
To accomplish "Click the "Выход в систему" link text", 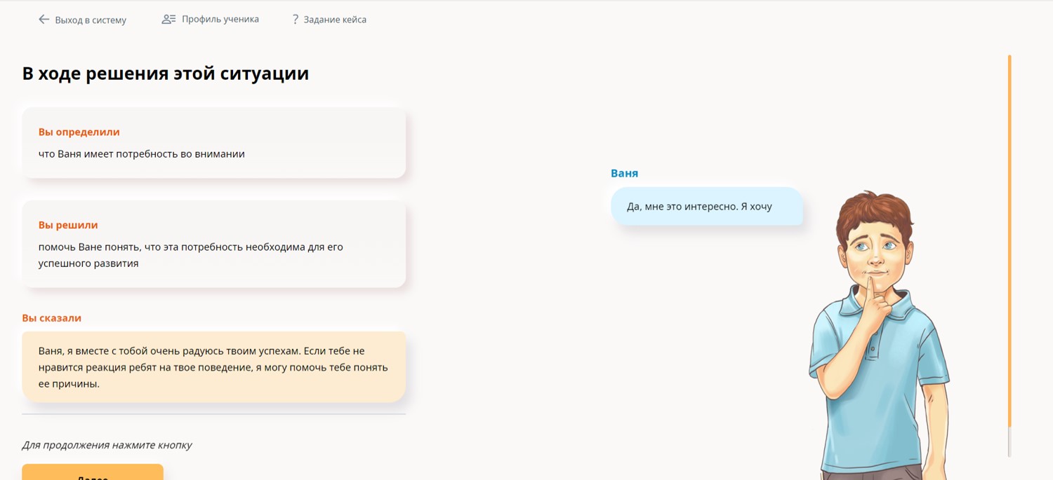I will (91, 20).
